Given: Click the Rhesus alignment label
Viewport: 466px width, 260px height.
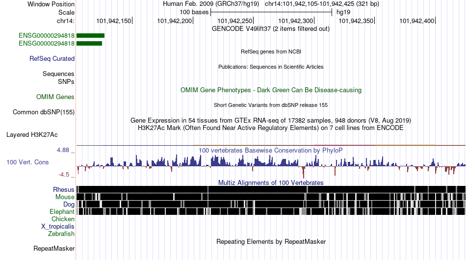Looking at the screenshot, I should click(64, 189).
